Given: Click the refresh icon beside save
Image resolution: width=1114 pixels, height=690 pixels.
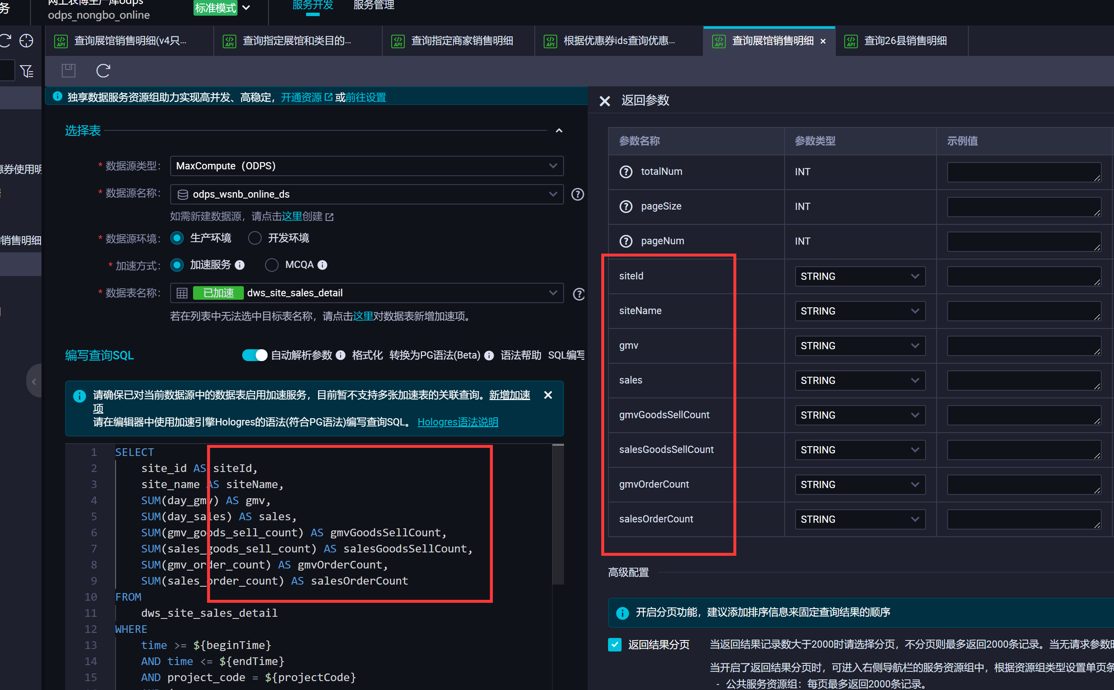Looking at the screenshot, I should [103, 71].
